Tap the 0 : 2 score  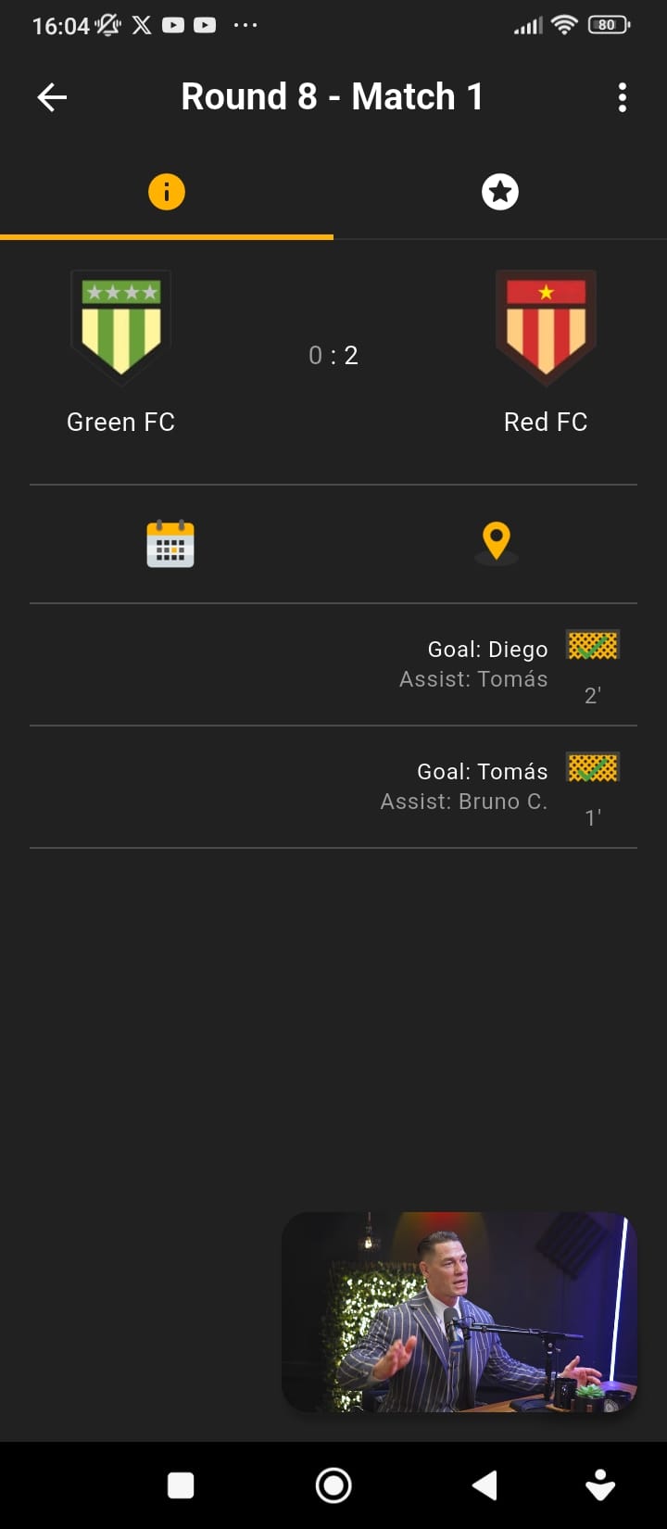coord(333,355)
